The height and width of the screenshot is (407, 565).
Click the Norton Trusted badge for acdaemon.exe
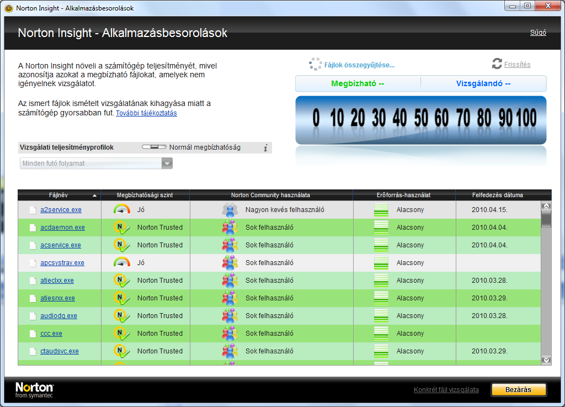coord(122,228)
